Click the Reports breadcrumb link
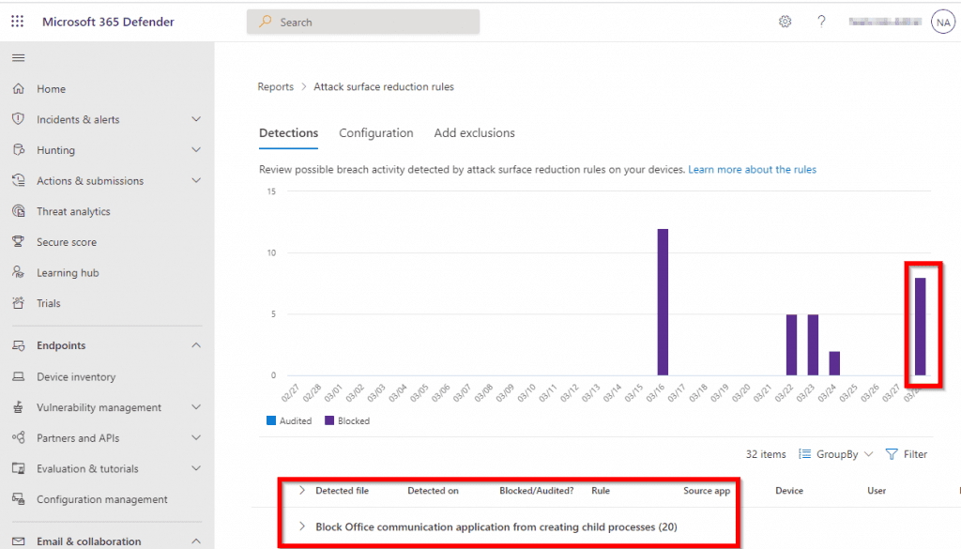The image size is (961, 549). [276, 87]
